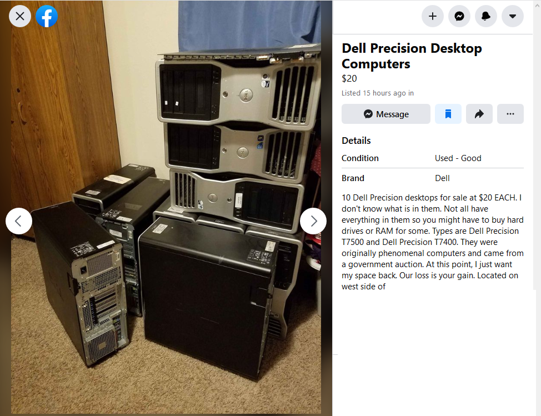
Task: Open the more options ellipsis menu
Action: (510, 114)
